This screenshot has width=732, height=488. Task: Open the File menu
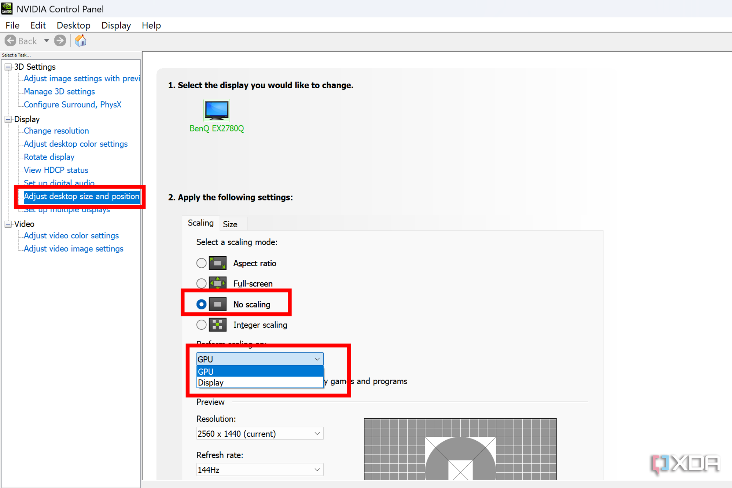(13, 25)
